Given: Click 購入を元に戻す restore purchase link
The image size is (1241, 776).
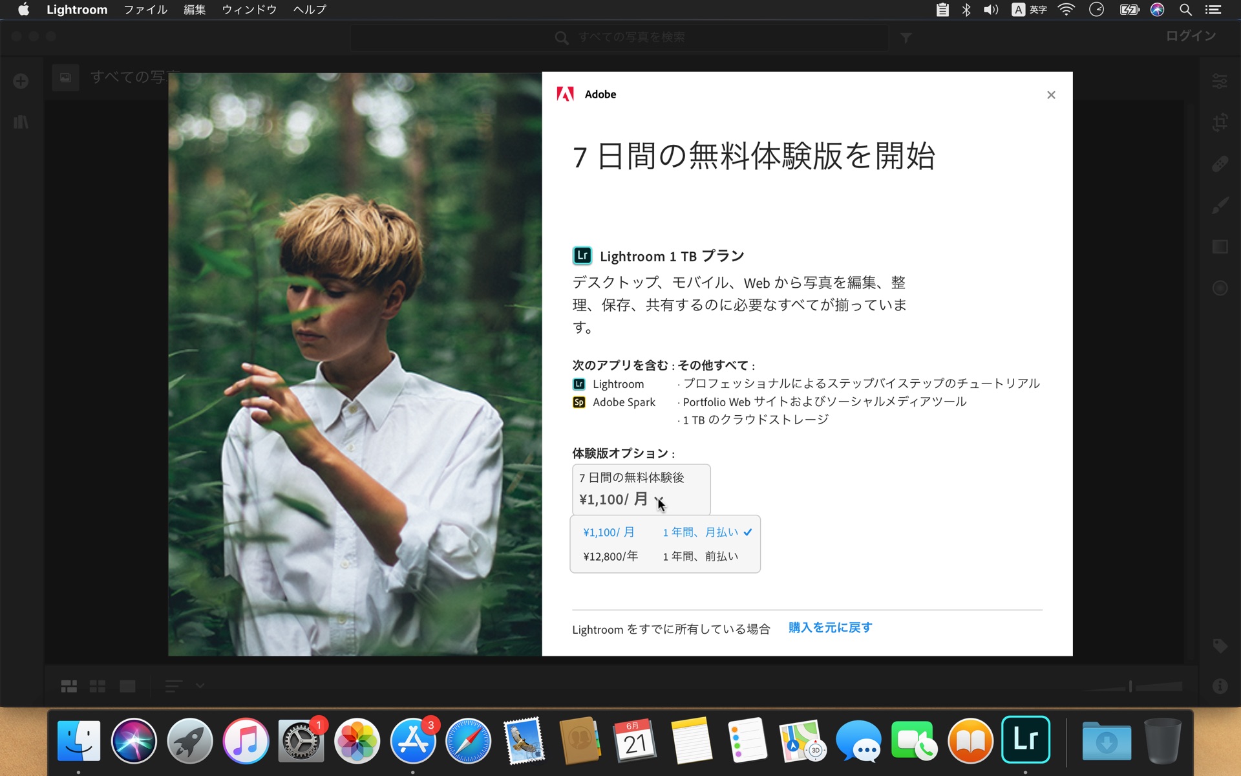Looking at the screenshot, I should click(x=830, y=628).
